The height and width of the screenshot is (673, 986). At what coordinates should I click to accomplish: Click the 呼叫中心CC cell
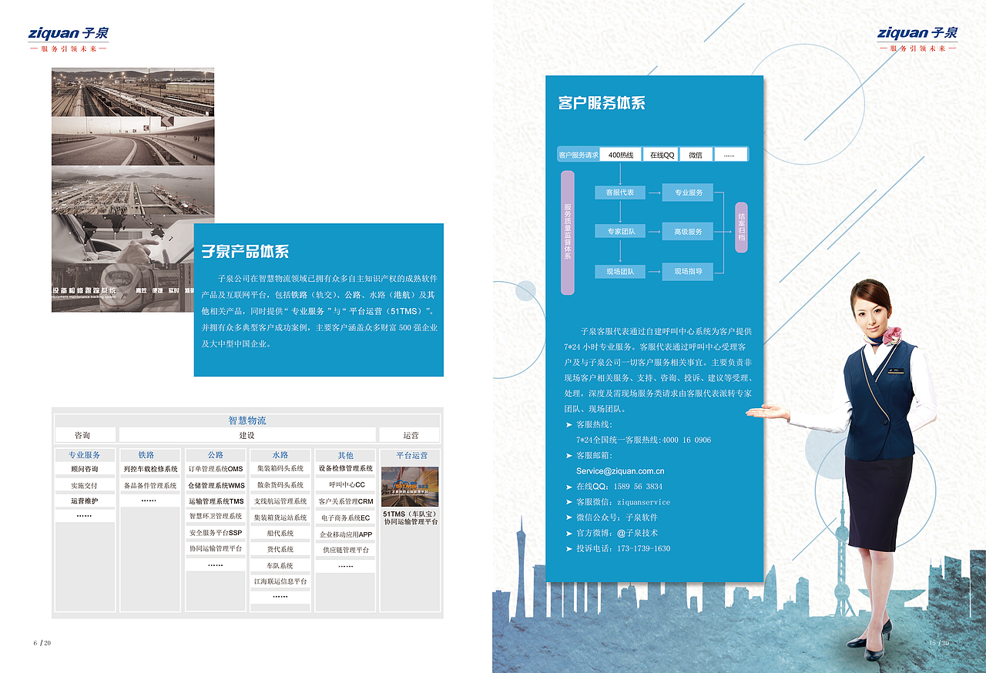coord(346,485)
